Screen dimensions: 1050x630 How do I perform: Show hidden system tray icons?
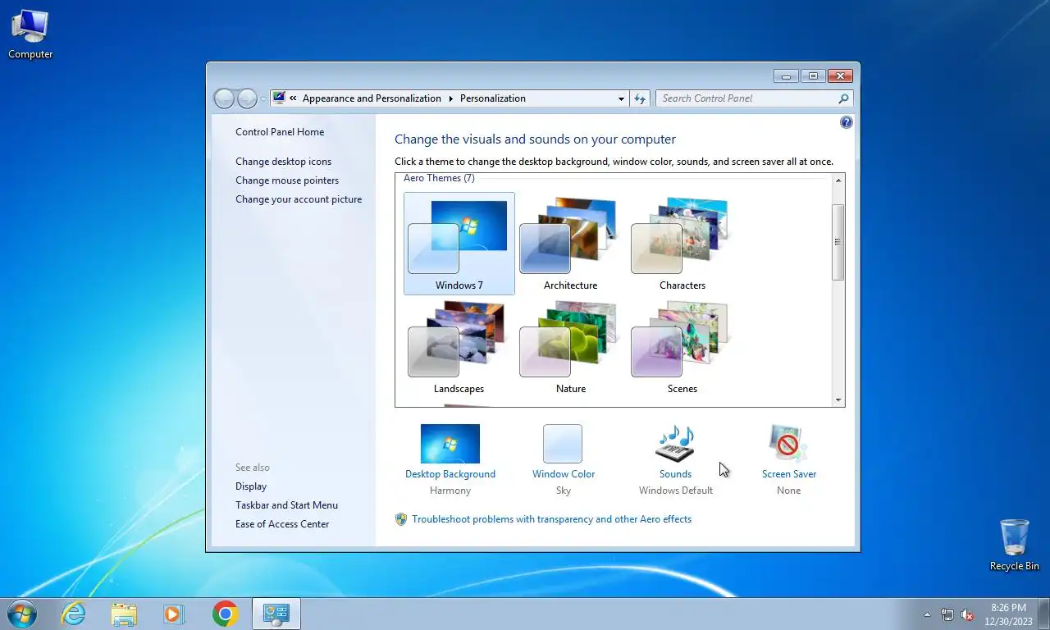pyautogui.click(x=928, y=614)
